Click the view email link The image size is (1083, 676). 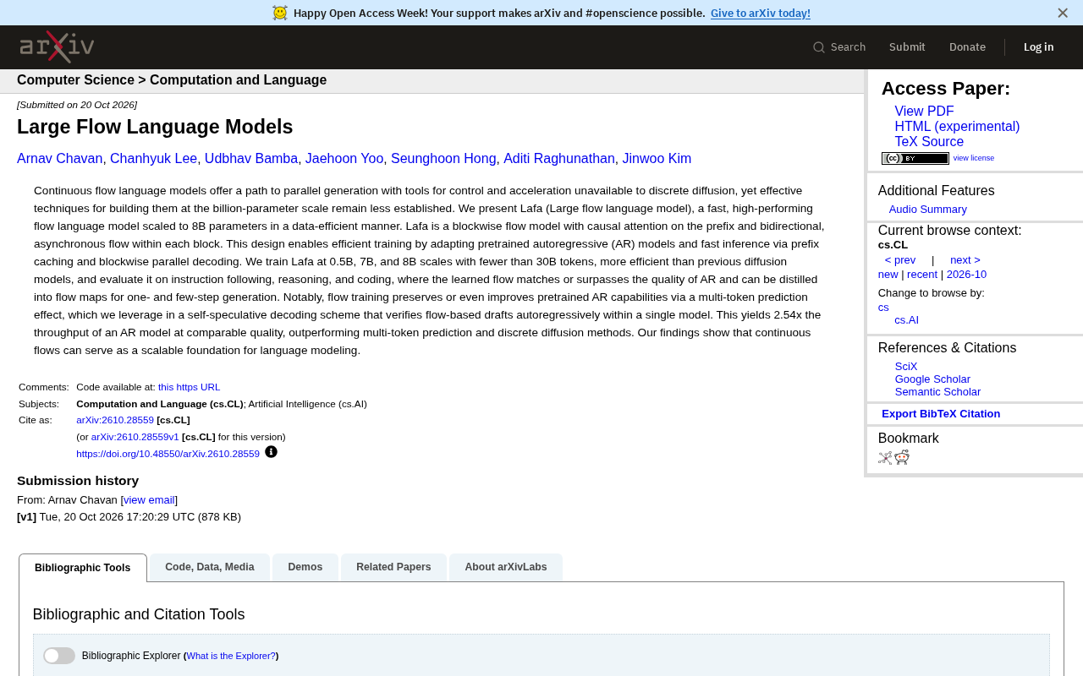point(149,500)
